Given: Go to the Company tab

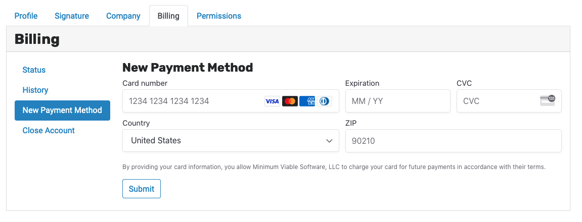Looking at the screenshot, I should (x=123, y=16).
